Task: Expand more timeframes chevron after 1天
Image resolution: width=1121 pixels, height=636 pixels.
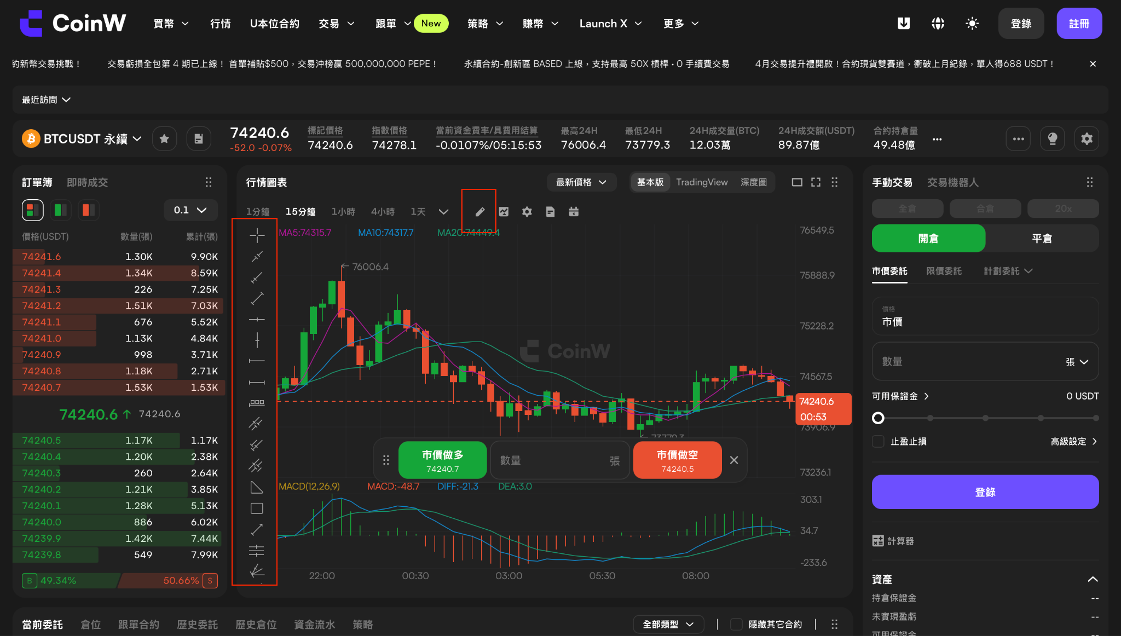Action: [x=443, y=212]
